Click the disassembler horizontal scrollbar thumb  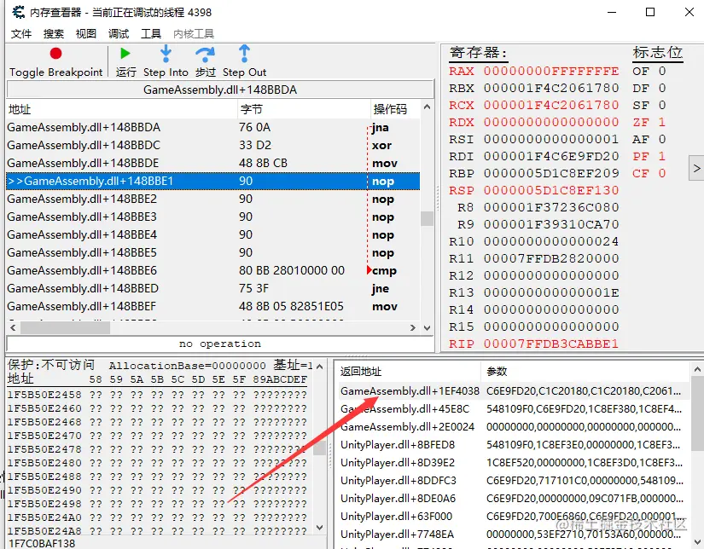pos(66,328)
